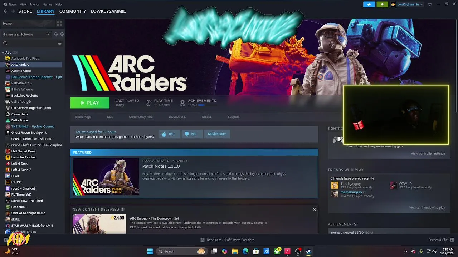
Task: Click the achievements progress bar
Action: click(x=208, y=105)
